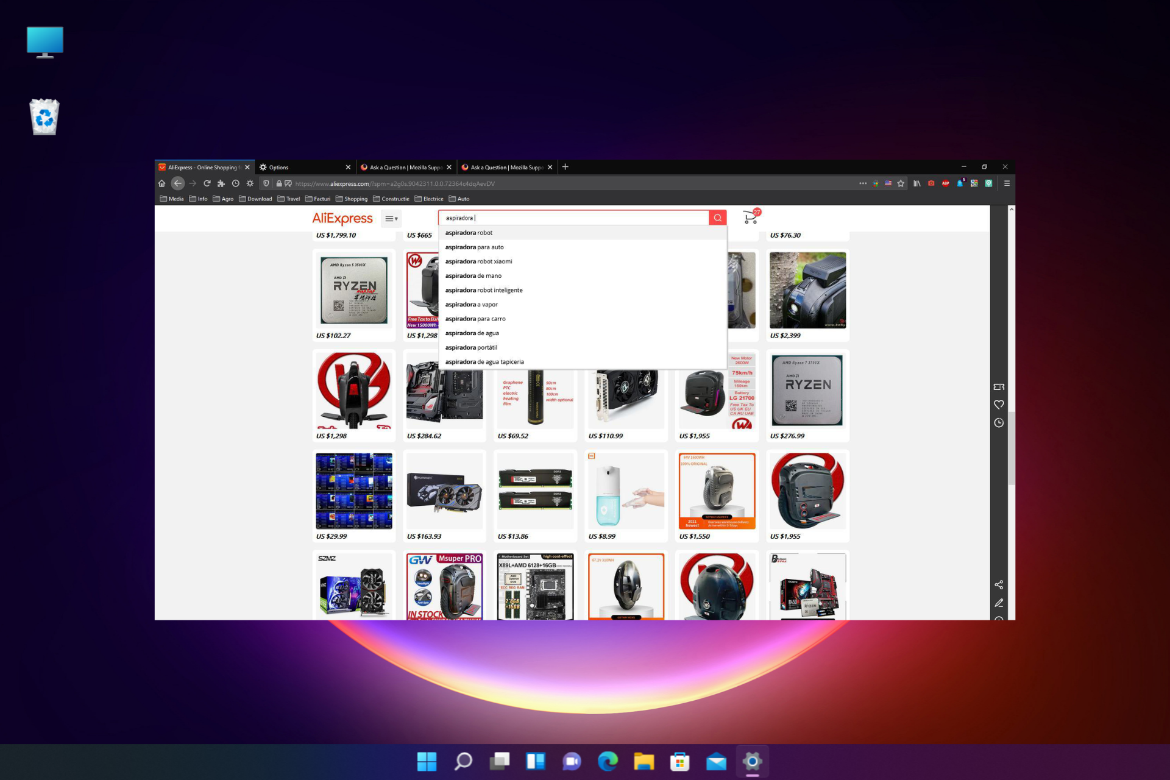
Task: Click the US flag address bar icon
Action: click(x=888, y=183)
